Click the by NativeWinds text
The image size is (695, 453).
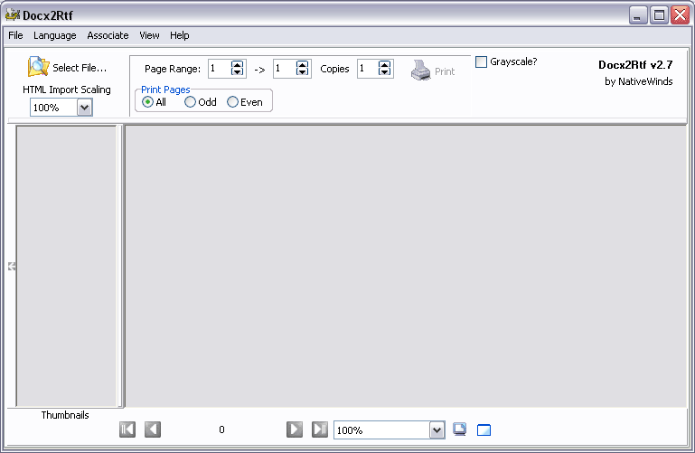[639, 81]
